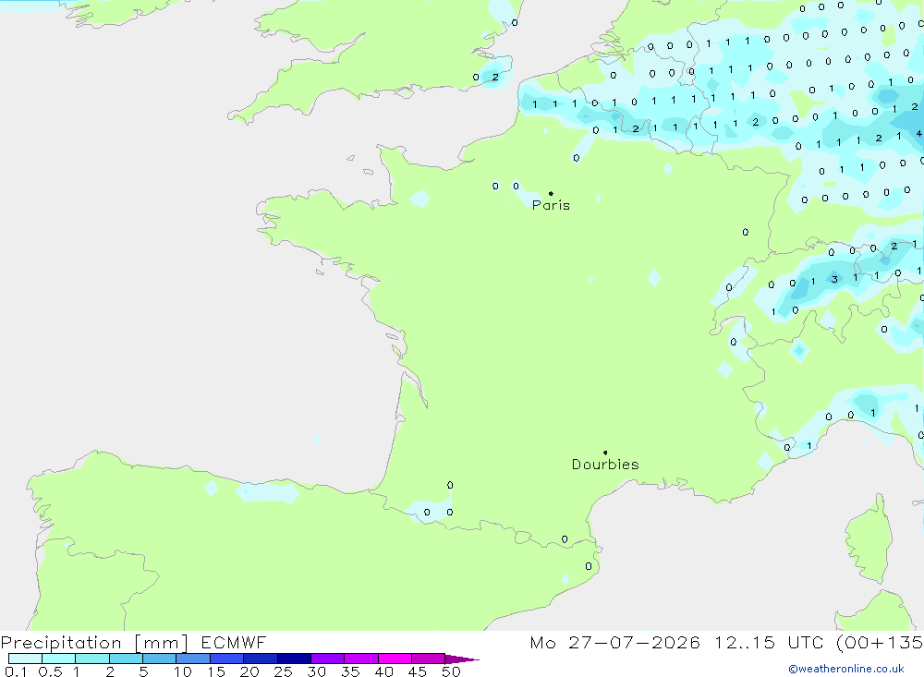Viewport: 924px width, 677px height.
Task: Click the 15 legend scale label
Action: tap(216, 671)
